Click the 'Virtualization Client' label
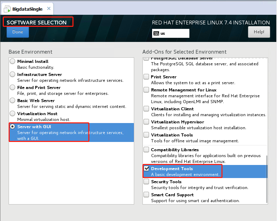Image resolution: width=277 pixels, height=221 pixels. coord(172,109)
